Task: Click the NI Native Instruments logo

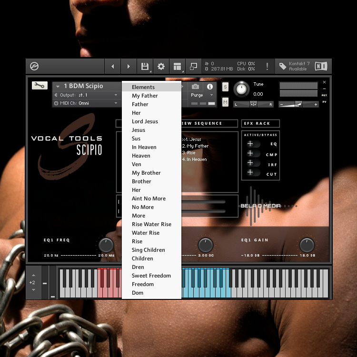Action: click(321, 66)
